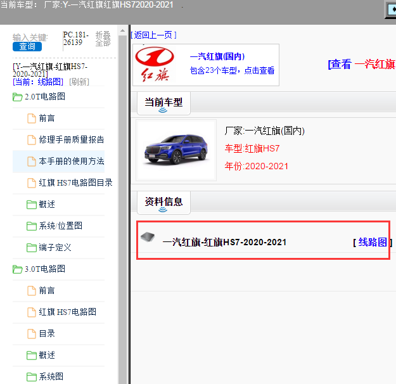
Task: Open the 一汽红旗(国内) brand link
Action: click(217, 56)
